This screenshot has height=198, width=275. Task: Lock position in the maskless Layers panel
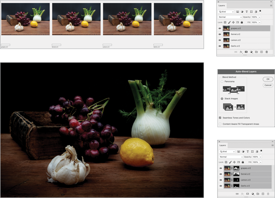click(x=233, y=22)
